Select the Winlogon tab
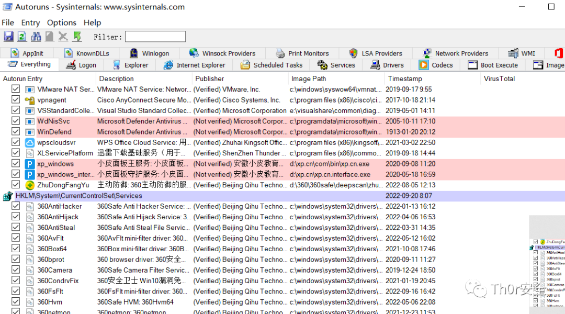Image resolution: width=565 pixels, height=314 pixels. [x=149, y=53]
